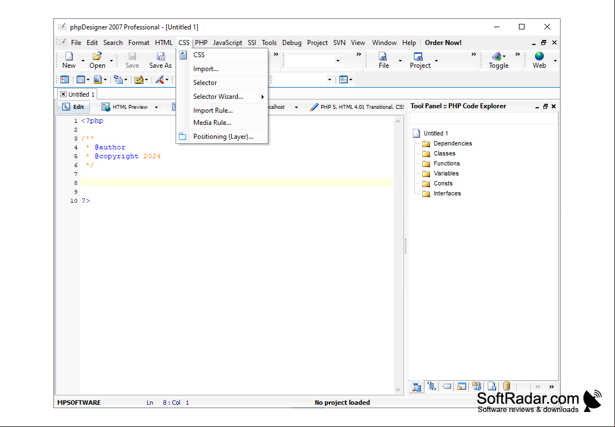Open the localhost dropdown arrow

tap(296, 107)
